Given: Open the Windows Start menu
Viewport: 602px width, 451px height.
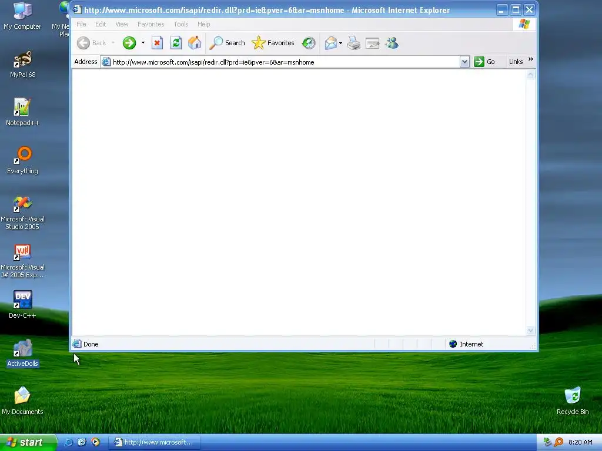Looking at the screenshot, I should pos(28,442).
